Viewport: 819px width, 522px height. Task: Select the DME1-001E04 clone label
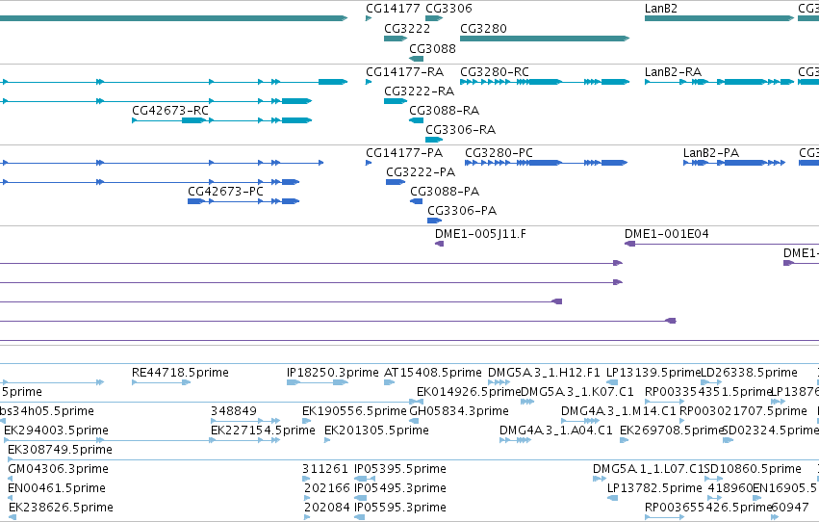667,234
